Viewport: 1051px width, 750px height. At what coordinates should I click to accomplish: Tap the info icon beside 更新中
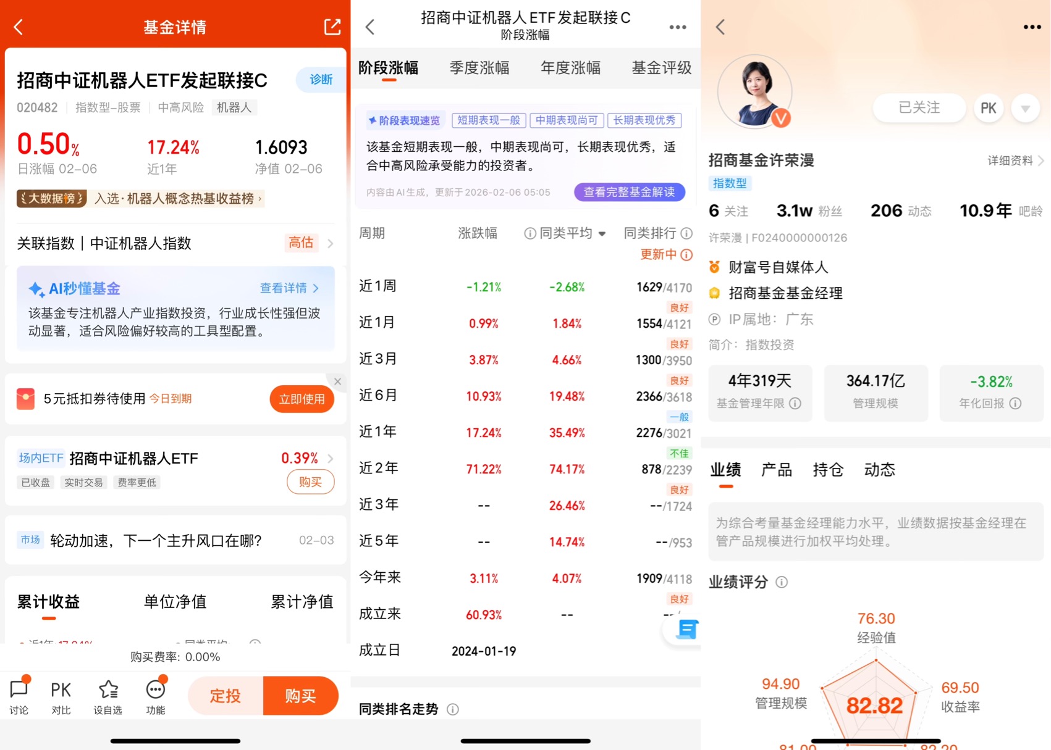686,254
